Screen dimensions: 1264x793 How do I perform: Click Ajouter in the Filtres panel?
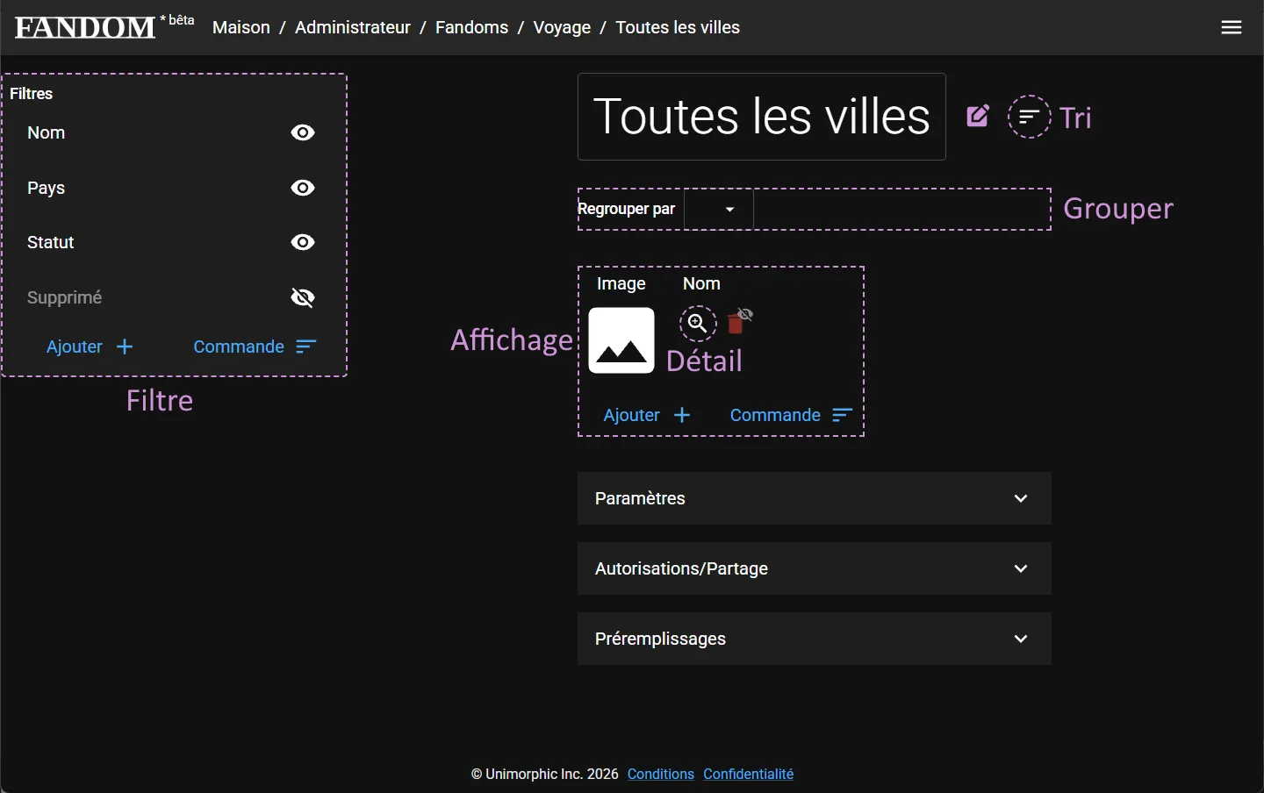coord(90,346)
